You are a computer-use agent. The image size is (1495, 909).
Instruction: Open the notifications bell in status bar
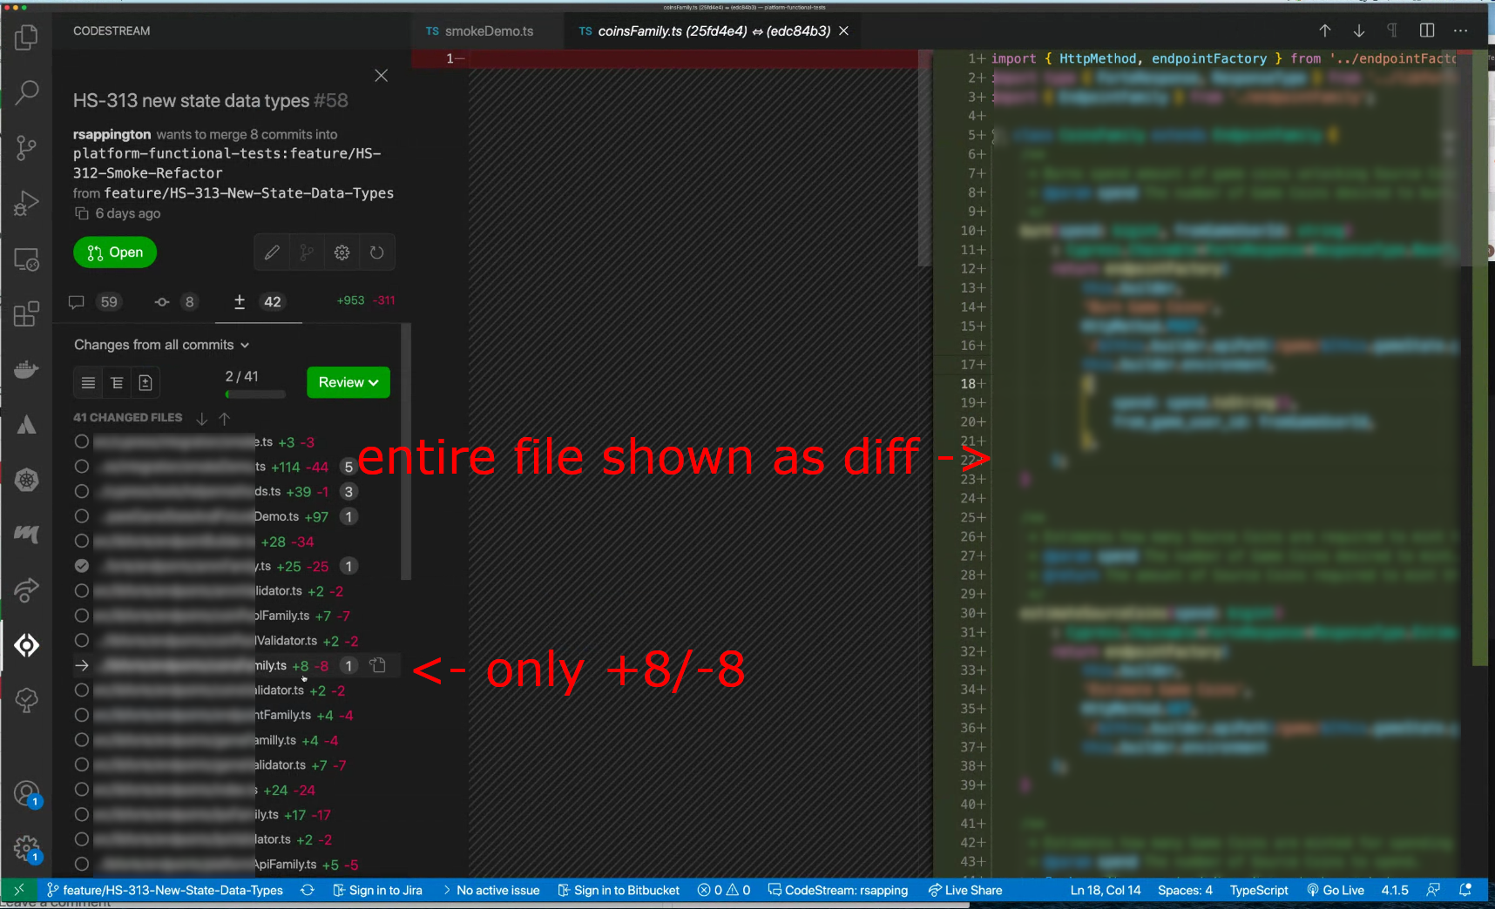[x=1465, y=890]
